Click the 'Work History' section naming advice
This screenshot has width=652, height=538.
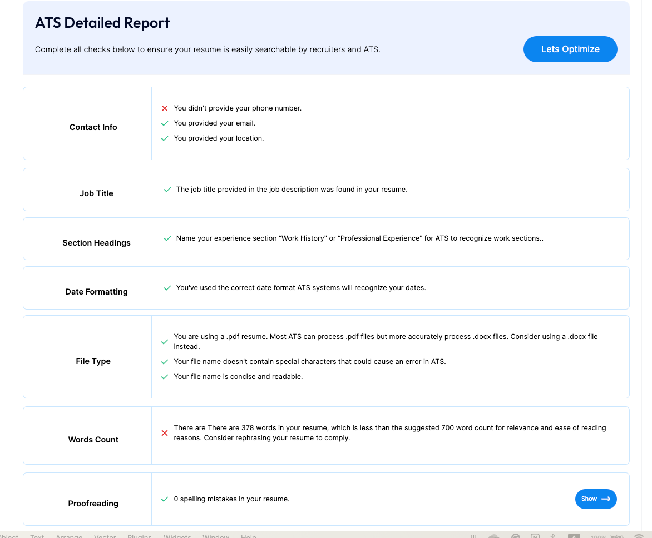(360, 238)
